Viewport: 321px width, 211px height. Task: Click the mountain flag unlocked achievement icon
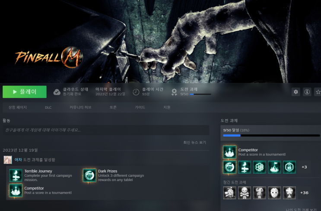pyautogui.click(x=274, y=167)
